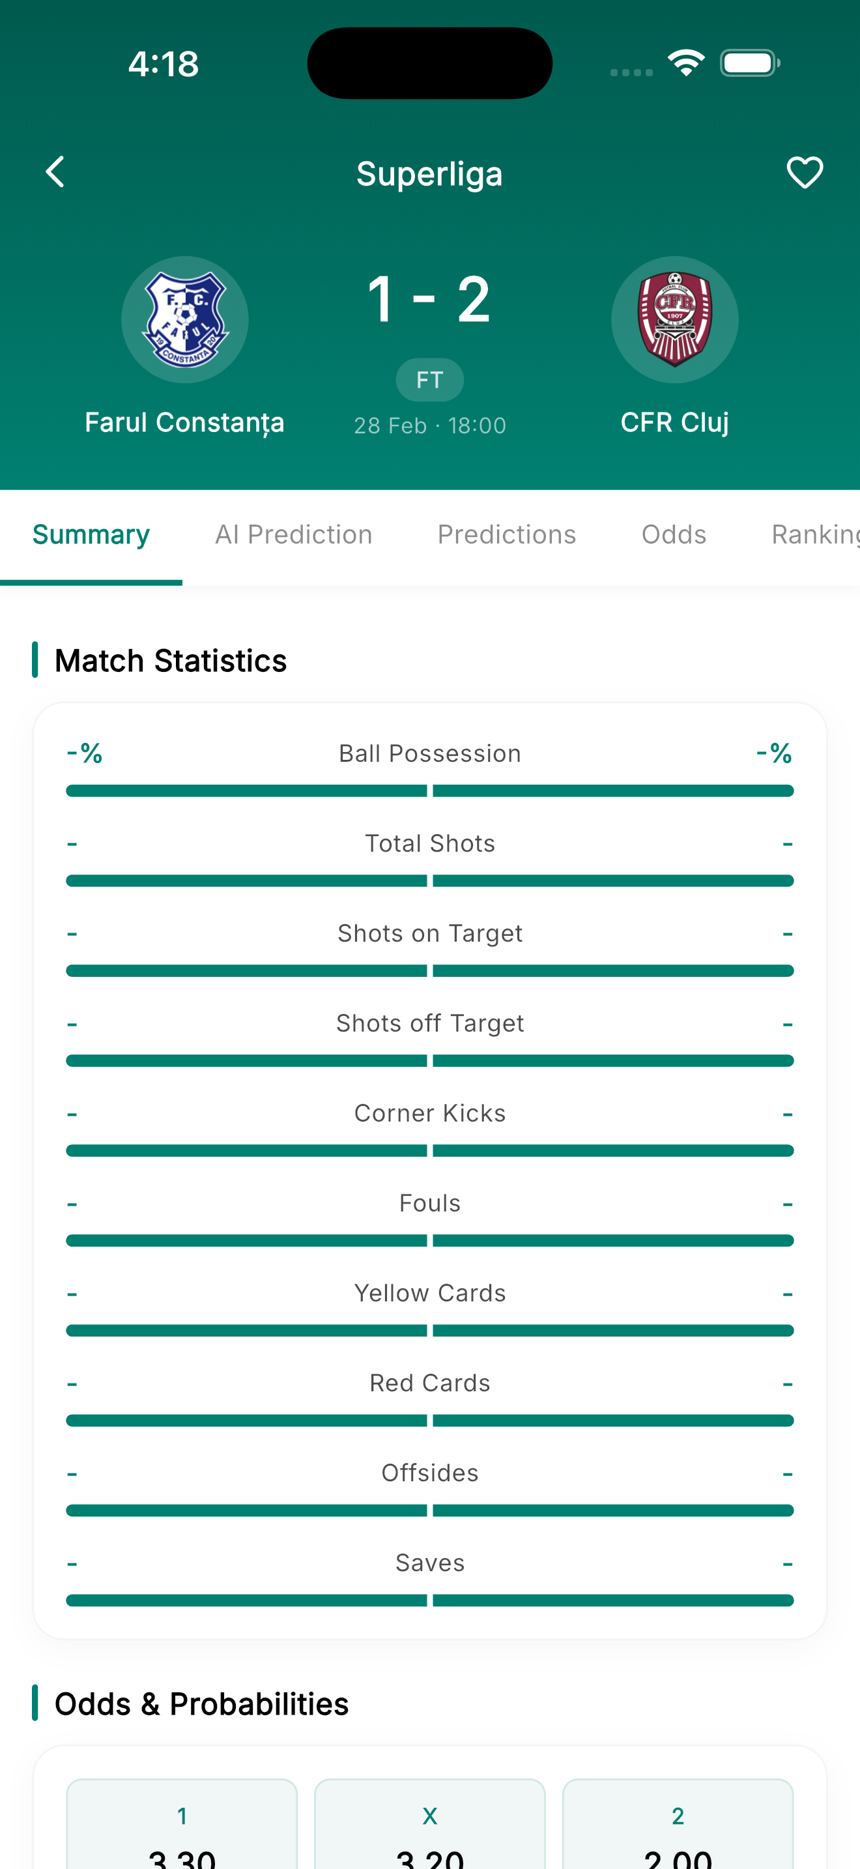The width and height of the screenshot is (860, 1869).
Task: Tap the CFR Cluj club crest
Action: pyautogui.click(x=674, y=319)
